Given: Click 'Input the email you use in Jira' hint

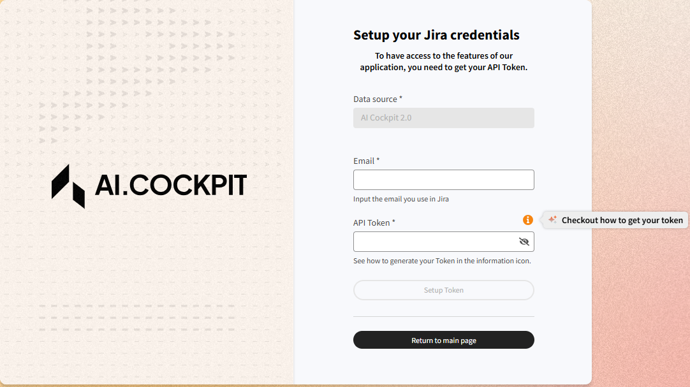Looking at the screenshot, I should pos(401,199).
